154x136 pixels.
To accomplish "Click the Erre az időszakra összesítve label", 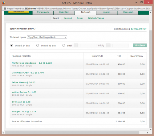I will tap(27, 121).
